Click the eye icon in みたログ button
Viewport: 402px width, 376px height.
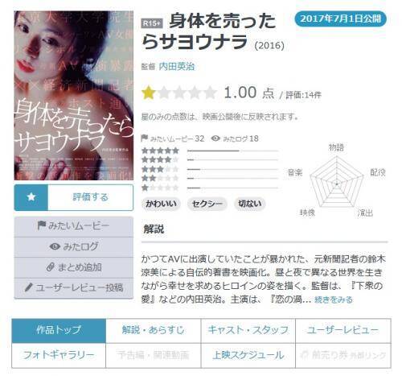point(55,246)
